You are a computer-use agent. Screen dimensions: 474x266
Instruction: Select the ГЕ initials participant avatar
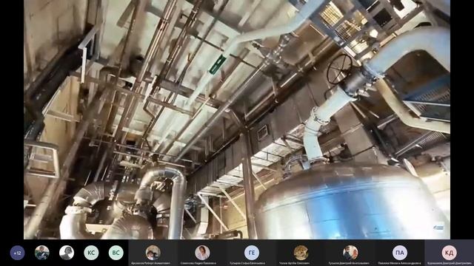[252, 253]
